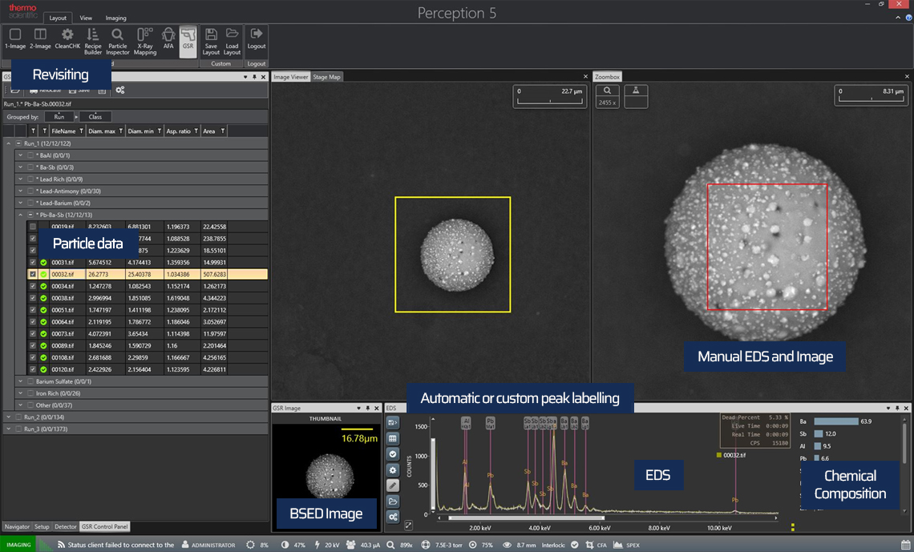Click the EDS multi-gear options icon
This screenshot has height=552, width=914.
(x=392, y=517)
